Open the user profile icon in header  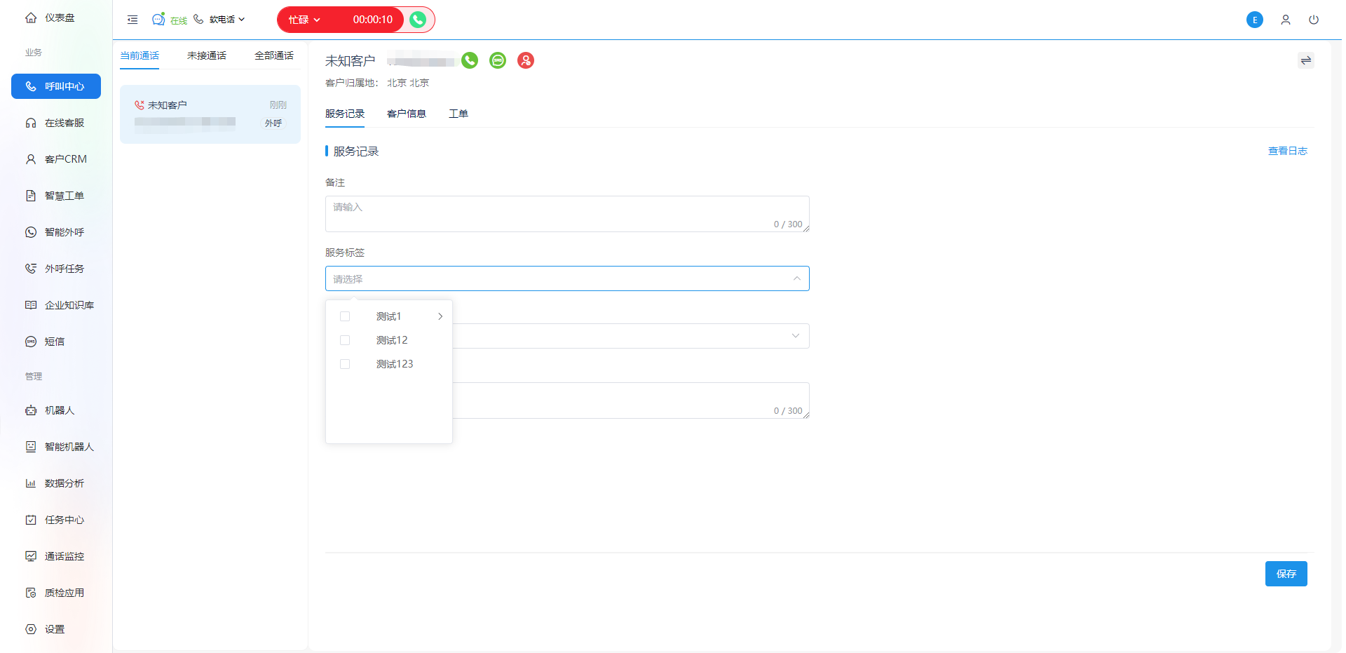click(x=1286, y=20)
